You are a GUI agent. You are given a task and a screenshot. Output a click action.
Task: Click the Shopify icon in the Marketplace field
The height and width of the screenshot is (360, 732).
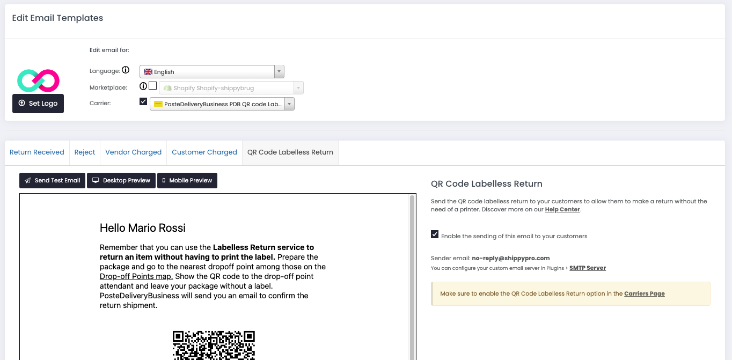click(x=166, y=87)
